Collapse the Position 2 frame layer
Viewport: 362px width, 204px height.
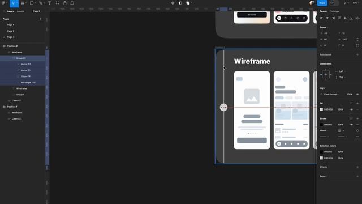tap(4, 46)
